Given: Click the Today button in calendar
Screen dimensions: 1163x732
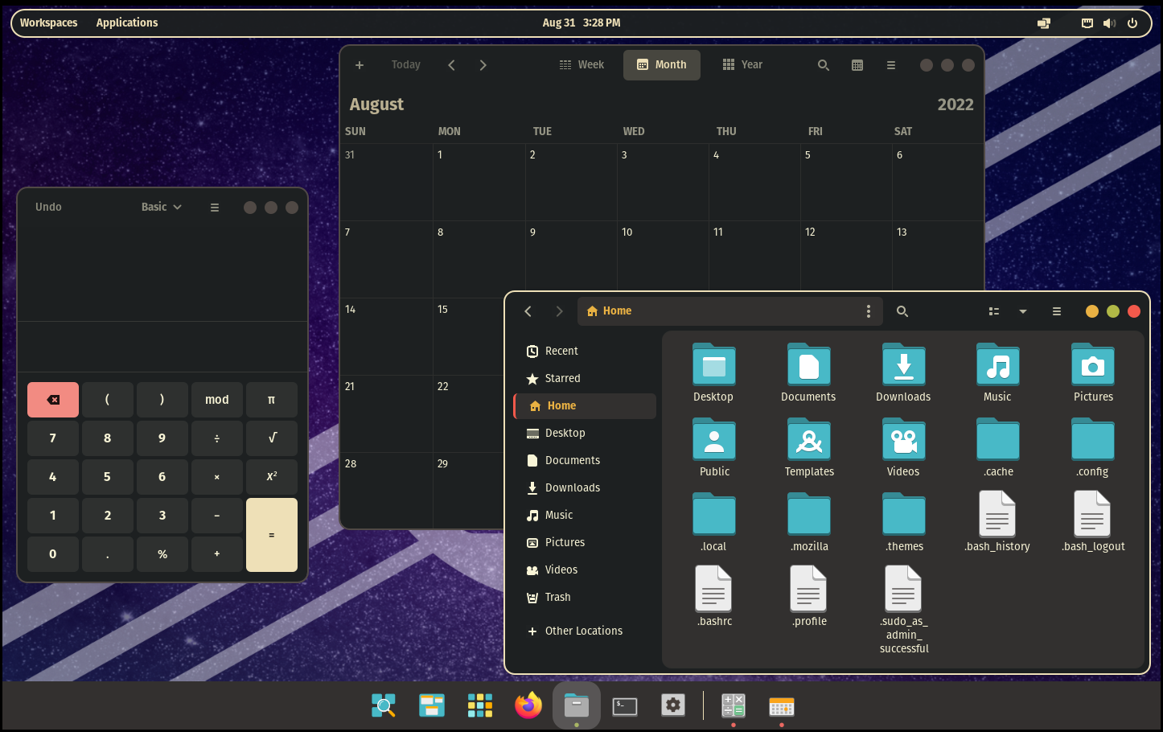Looking at the screenshot, I should tap(406, 65).
